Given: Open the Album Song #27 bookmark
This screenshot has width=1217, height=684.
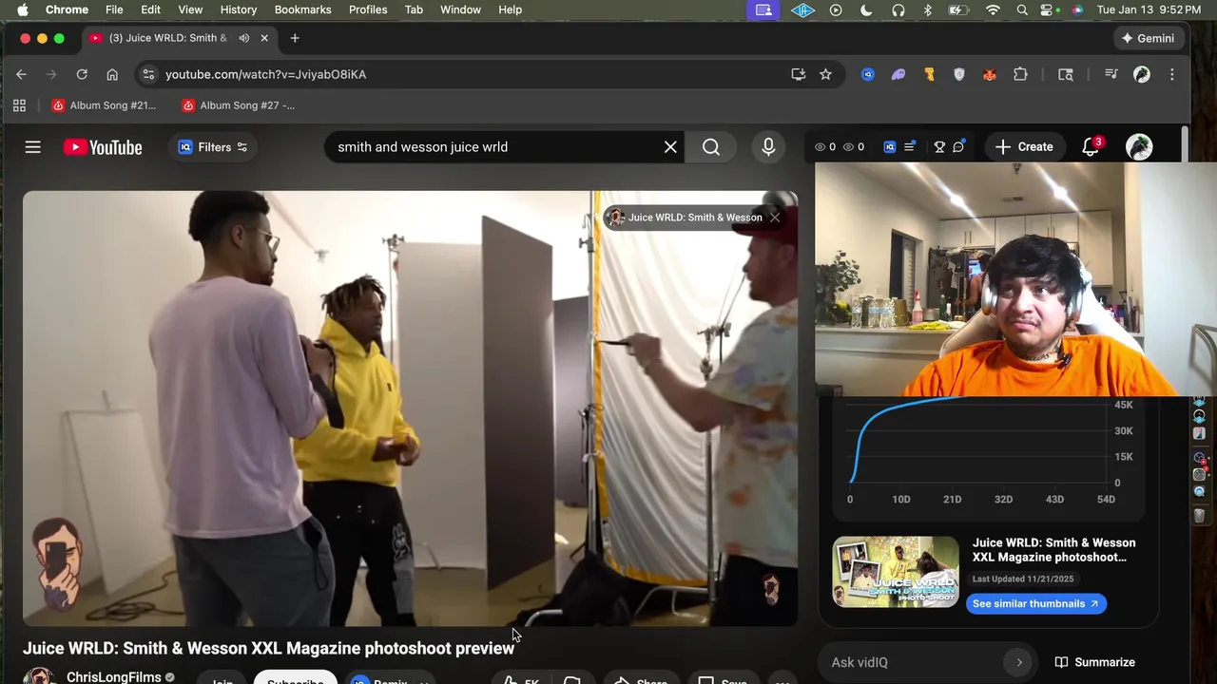Looking at the screenshot, I should point(239,105).
